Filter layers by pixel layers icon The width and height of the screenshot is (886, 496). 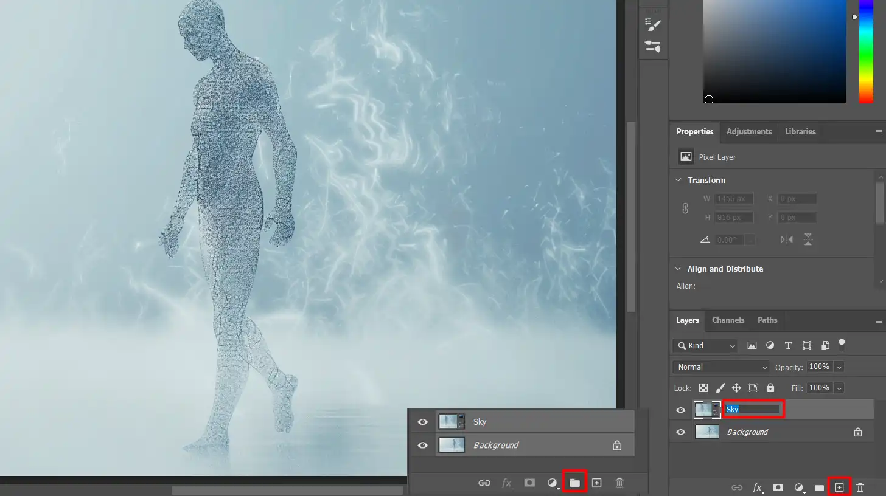[752, 345]
